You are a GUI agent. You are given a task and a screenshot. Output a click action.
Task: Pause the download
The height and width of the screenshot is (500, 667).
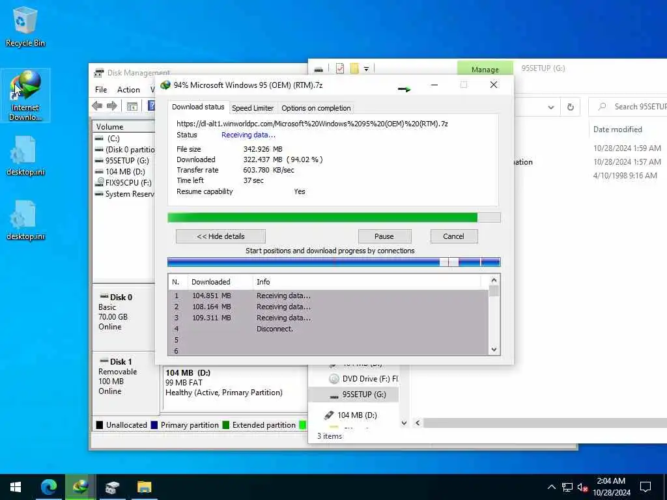pos(384,236)
